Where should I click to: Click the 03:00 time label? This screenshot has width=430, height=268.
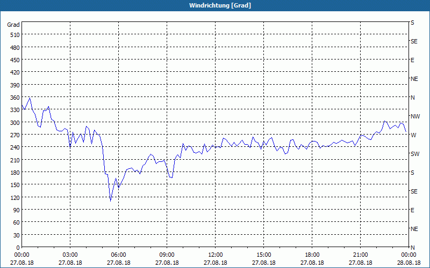coord(70,255)
